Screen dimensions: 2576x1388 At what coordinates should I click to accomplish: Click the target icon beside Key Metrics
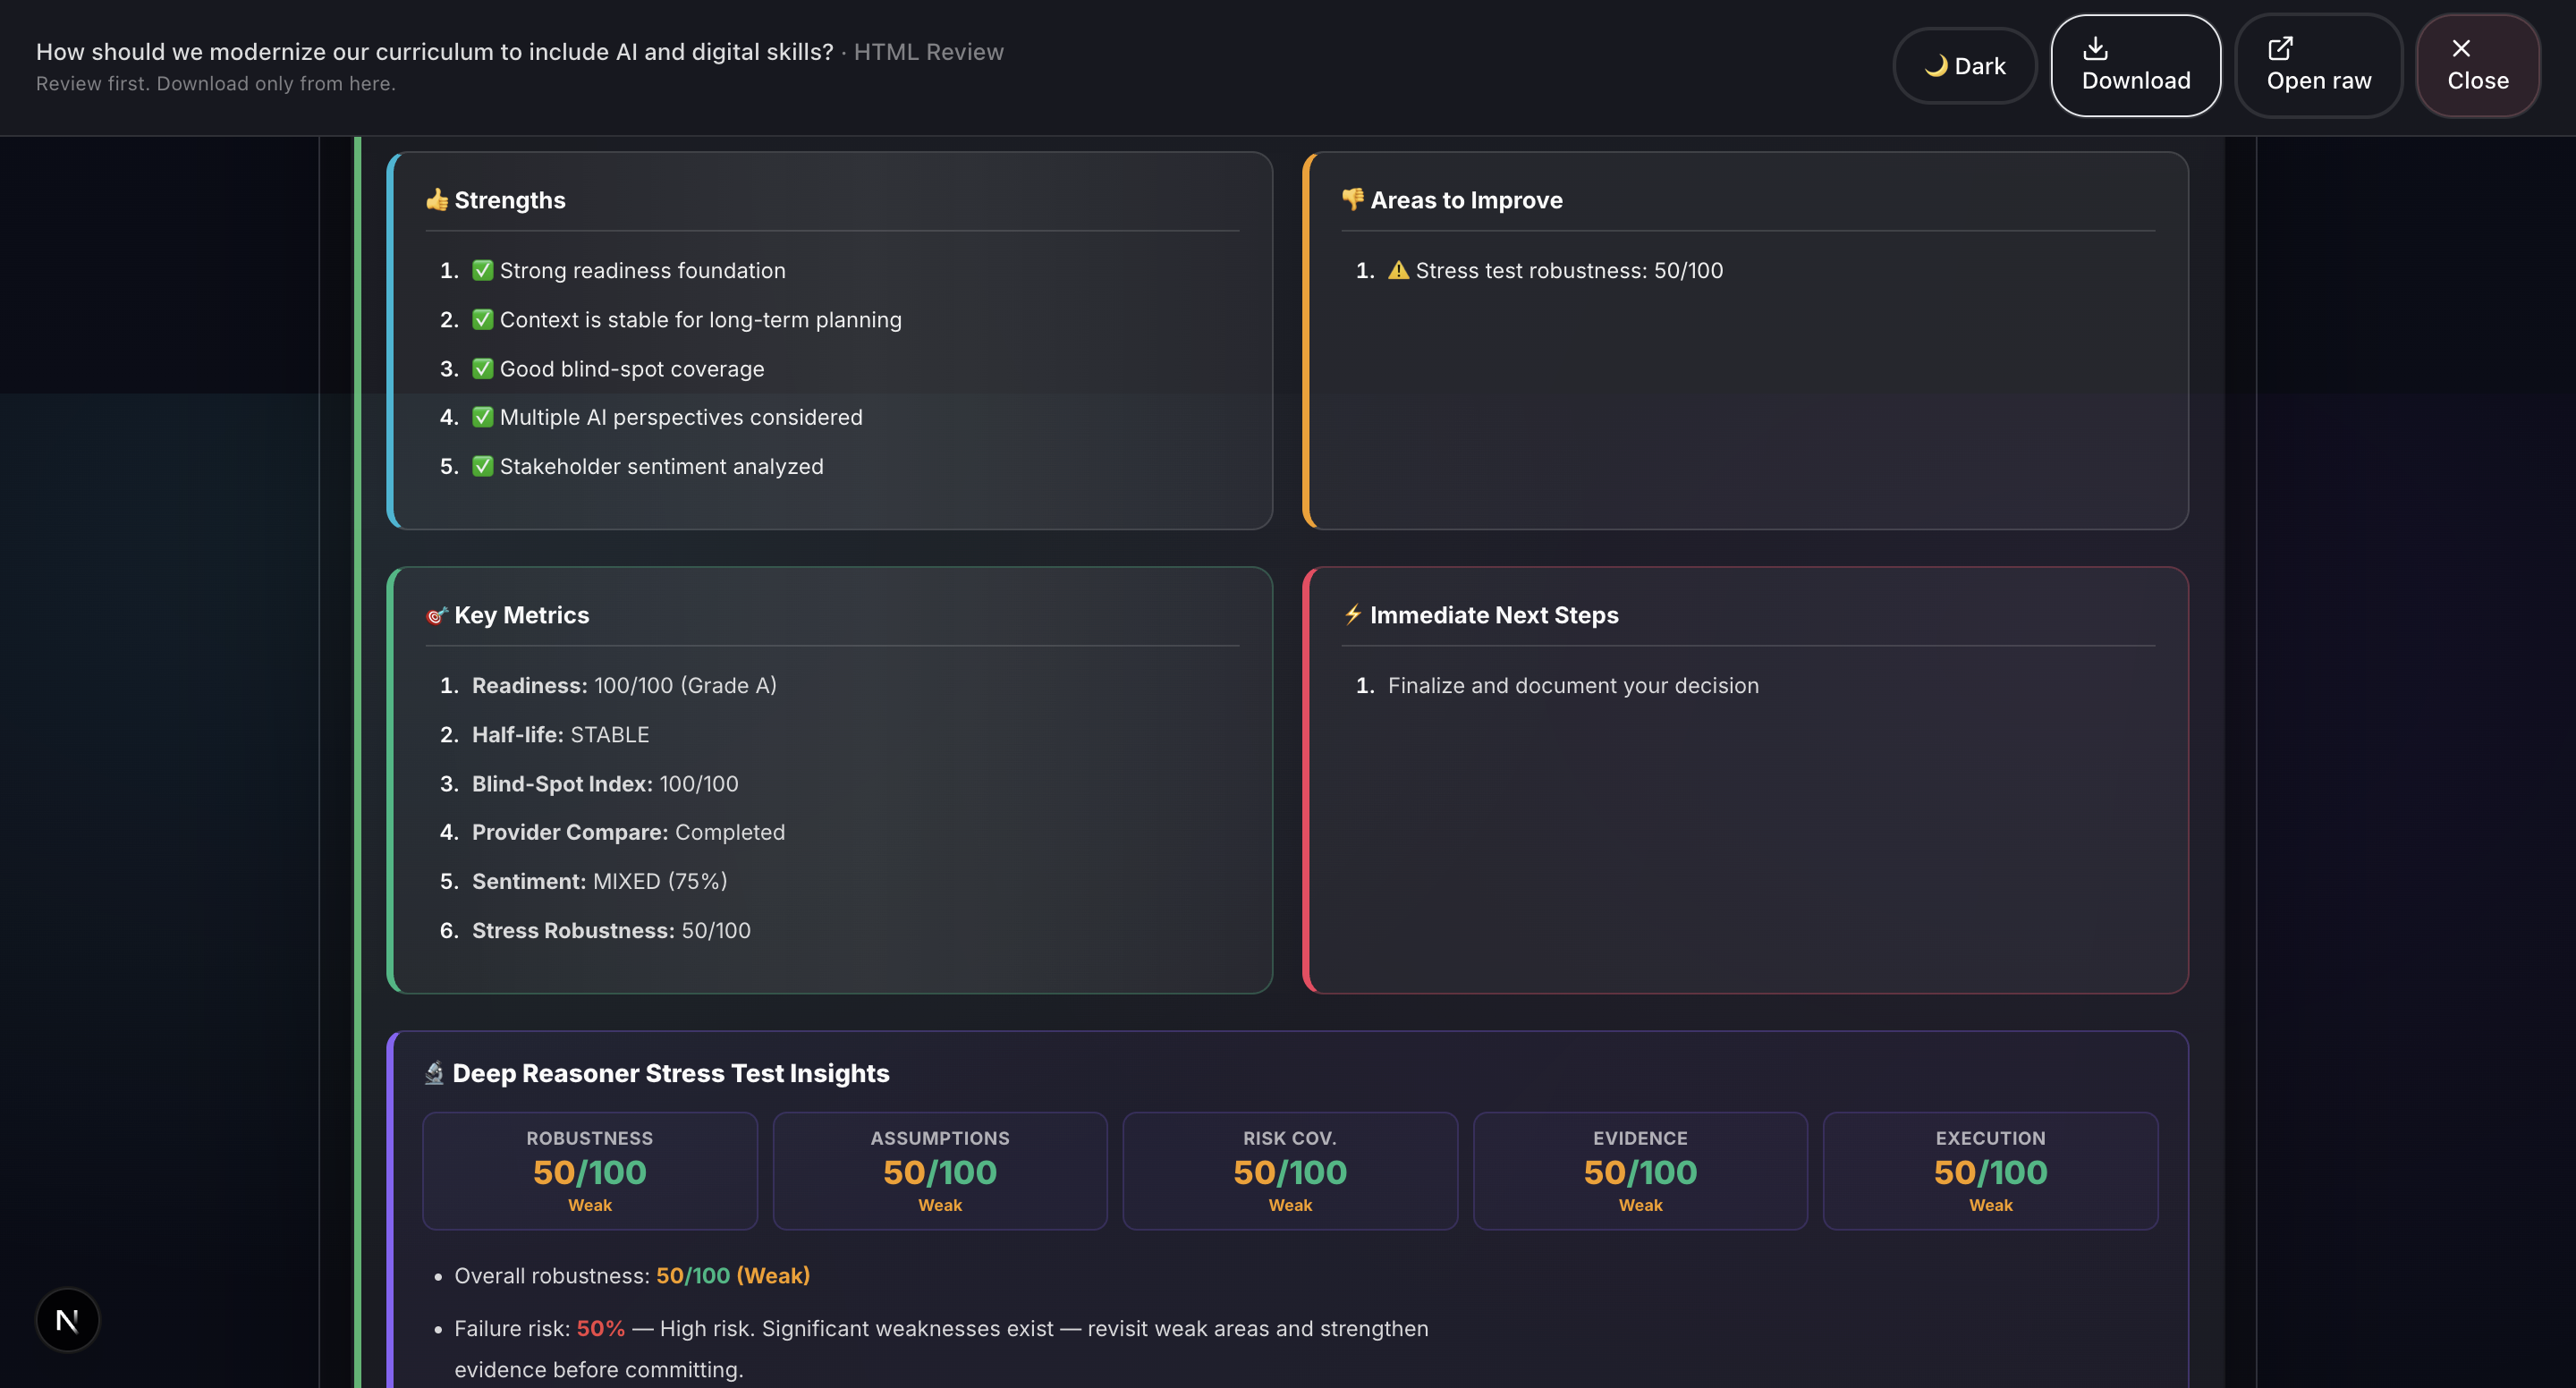436,616
